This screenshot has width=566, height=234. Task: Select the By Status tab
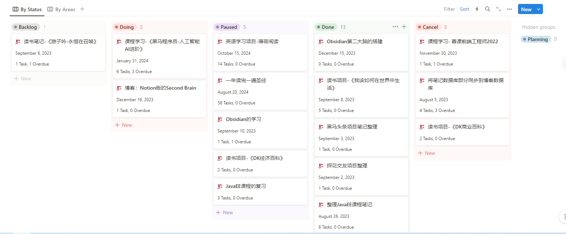click(x=27, y=9)
